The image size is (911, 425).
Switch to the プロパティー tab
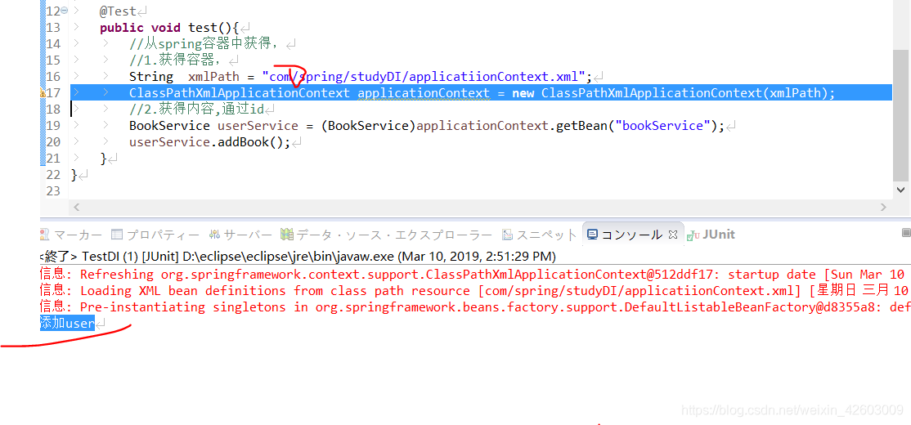coord(155,235)
